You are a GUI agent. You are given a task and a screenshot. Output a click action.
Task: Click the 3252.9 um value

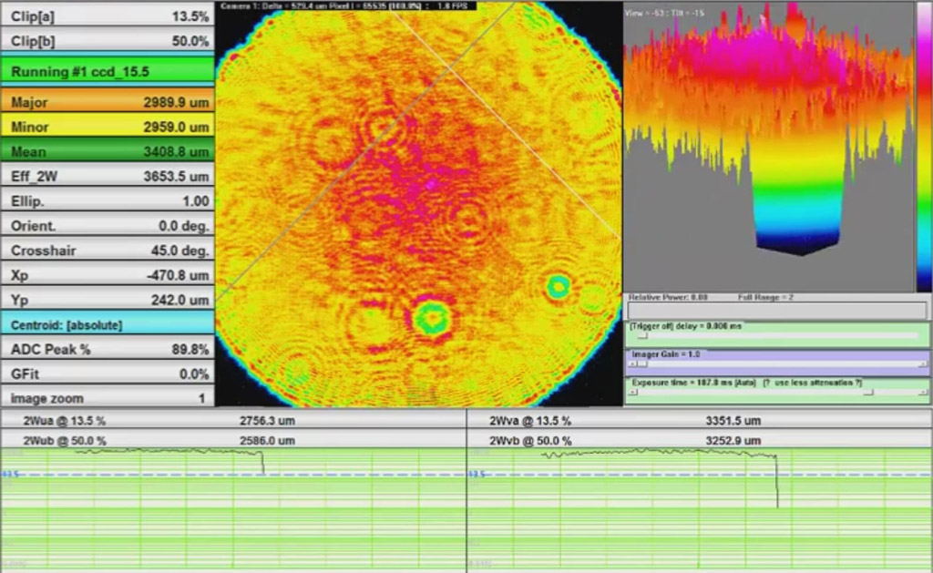733,441
